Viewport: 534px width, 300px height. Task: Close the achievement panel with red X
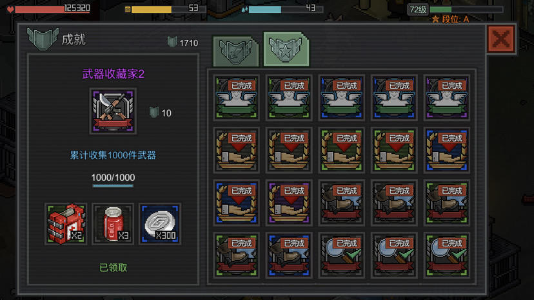[x=500, y=39]
